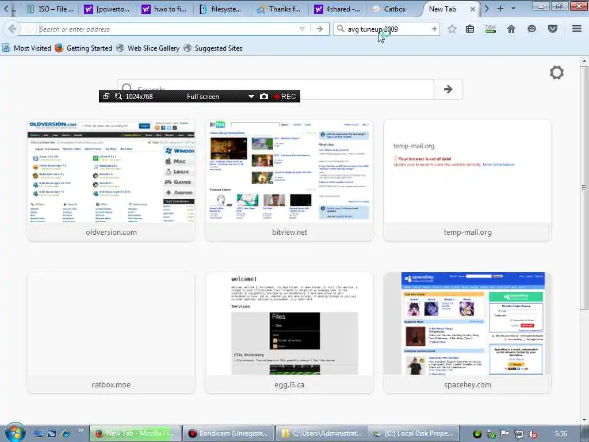
Task: Open a new tab with plus button
Action: coord(500,8)
